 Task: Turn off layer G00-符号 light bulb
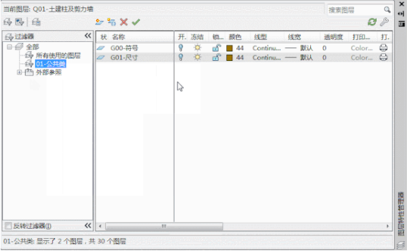pyautogui.click(x=181, y=48)
